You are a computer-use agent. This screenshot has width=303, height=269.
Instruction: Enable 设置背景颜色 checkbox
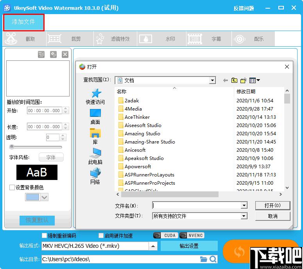(12, 187)
